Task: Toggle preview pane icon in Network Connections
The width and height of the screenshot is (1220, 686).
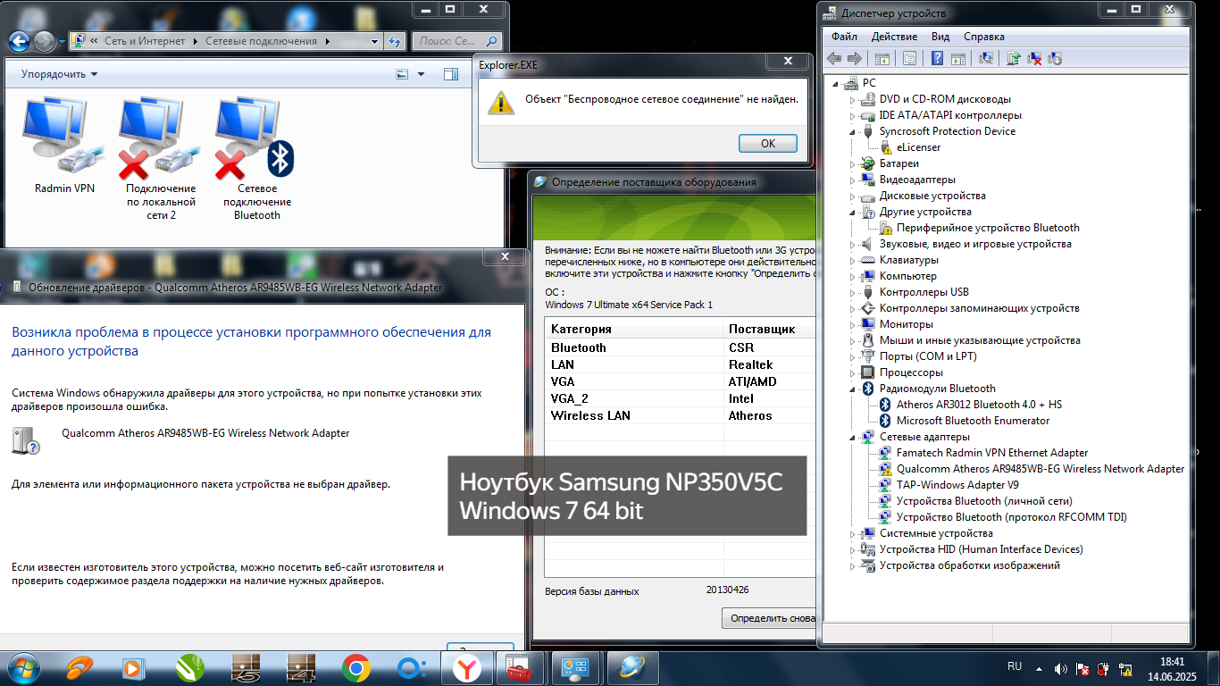Action: coord(450,74)
